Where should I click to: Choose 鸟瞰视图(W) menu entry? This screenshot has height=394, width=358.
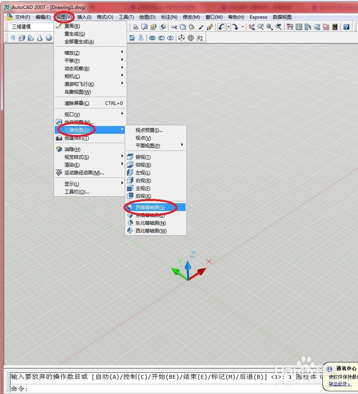coord(90,92)
